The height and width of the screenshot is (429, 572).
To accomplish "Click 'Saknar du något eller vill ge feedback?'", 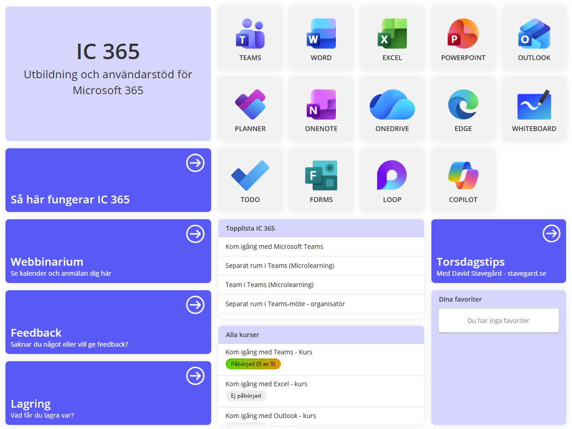I will pos(69,344).
